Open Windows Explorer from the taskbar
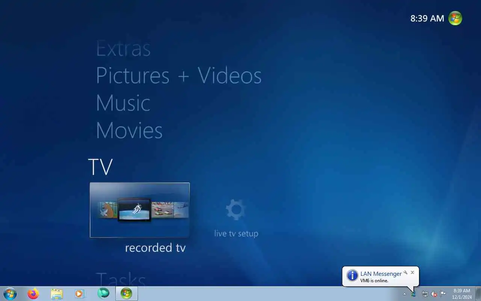This screenshot has height=301, width=481. (x=57, y=293)
